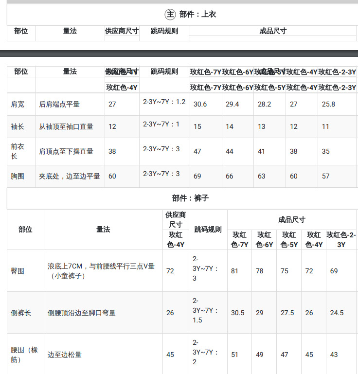The height and width of the screenshot is (374, 358).
Task: Click the value 47 in 前衣长 row
Action: [197, 151]
